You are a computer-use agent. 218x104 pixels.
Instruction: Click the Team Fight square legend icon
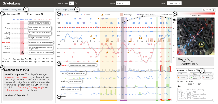pos(121,15)
